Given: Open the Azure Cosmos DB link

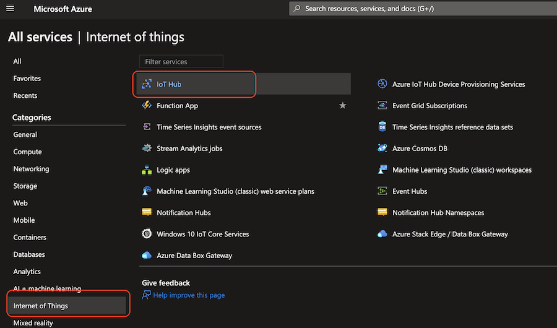Looking at the screenshot, I should tap(420, 149).
